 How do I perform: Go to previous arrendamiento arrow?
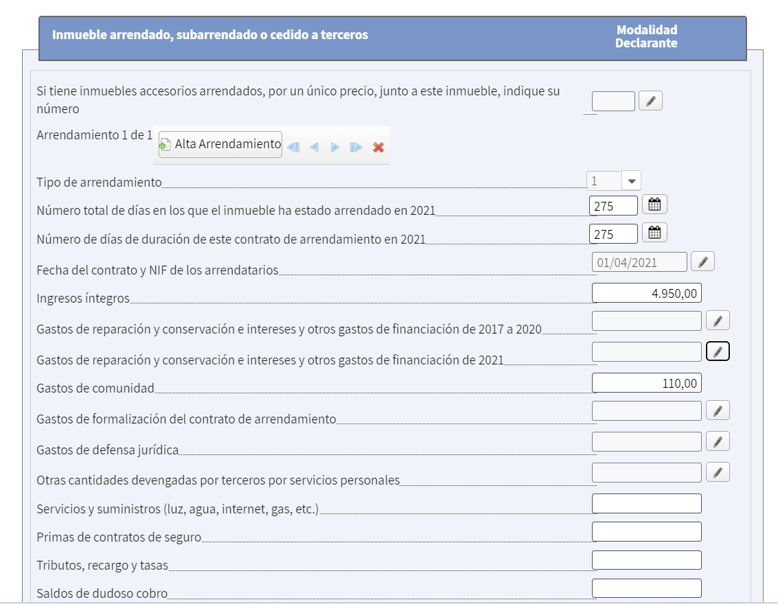coord(314,148)
